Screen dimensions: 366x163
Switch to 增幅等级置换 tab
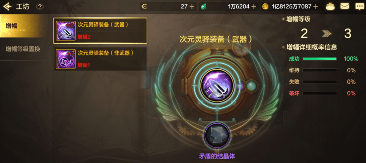point(23,49)
